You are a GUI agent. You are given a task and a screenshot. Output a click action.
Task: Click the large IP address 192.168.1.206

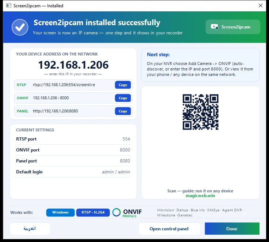click(x=73, y=65)
